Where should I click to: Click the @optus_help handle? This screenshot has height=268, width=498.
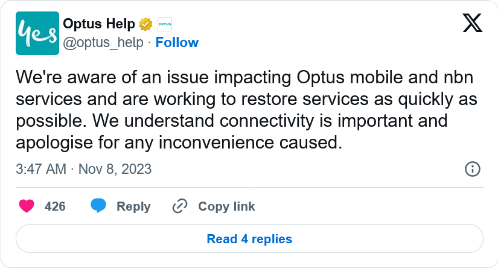103,42
